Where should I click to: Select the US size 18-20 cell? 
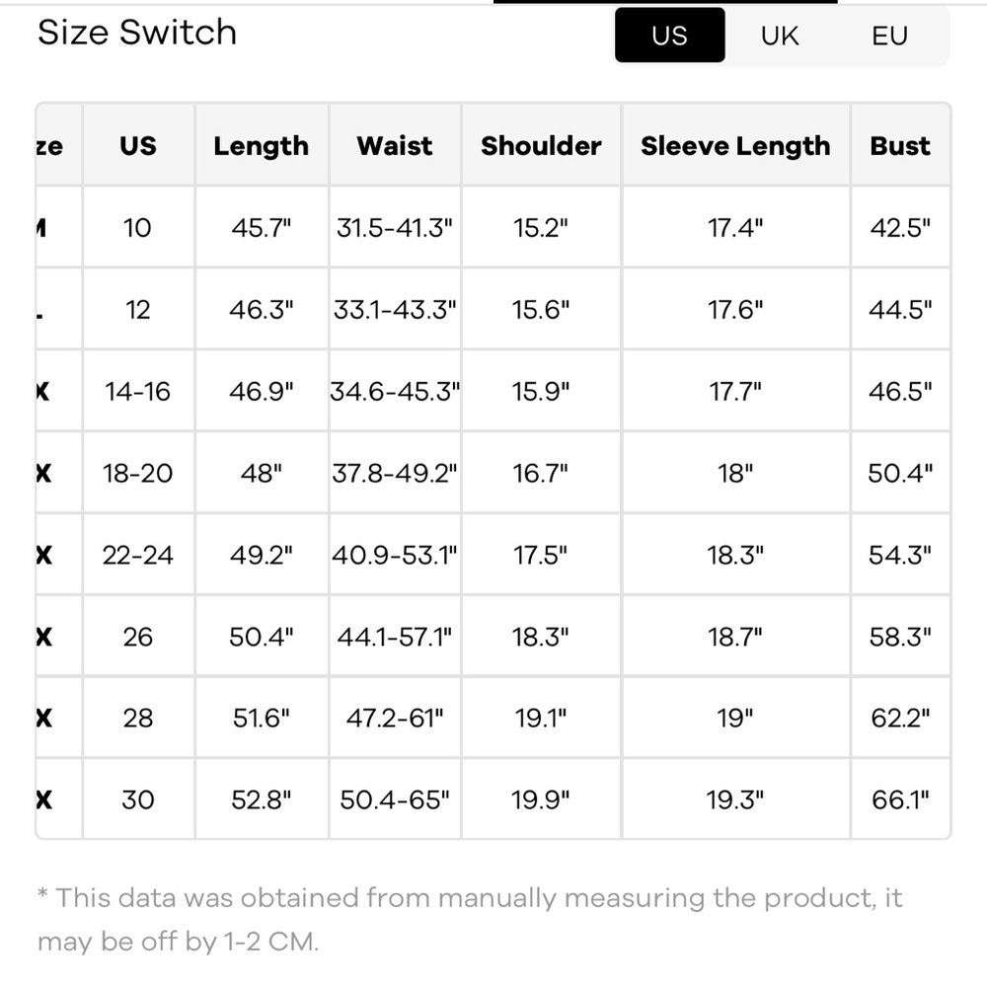[138, 474]
